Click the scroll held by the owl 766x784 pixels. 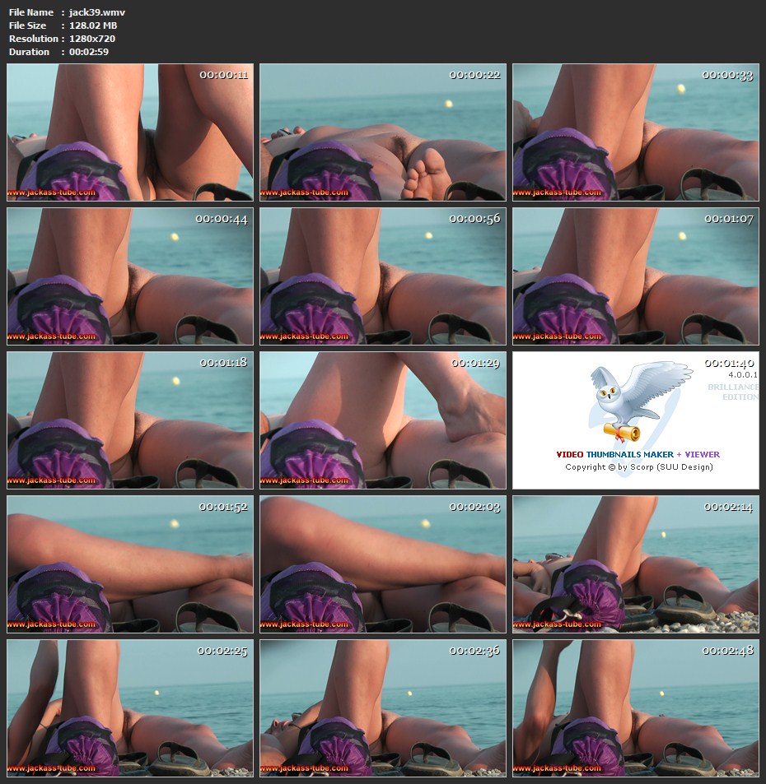[x=622, y=430]
